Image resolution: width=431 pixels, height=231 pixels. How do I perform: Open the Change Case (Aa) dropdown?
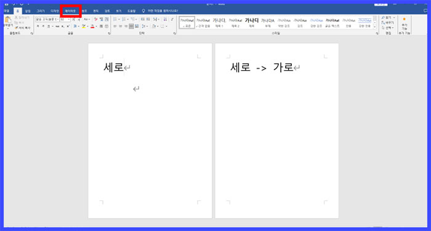pos(87,19)
